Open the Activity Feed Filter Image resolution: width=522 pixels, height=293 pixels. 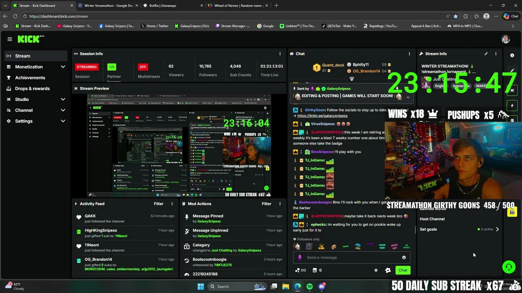(159, 204)
